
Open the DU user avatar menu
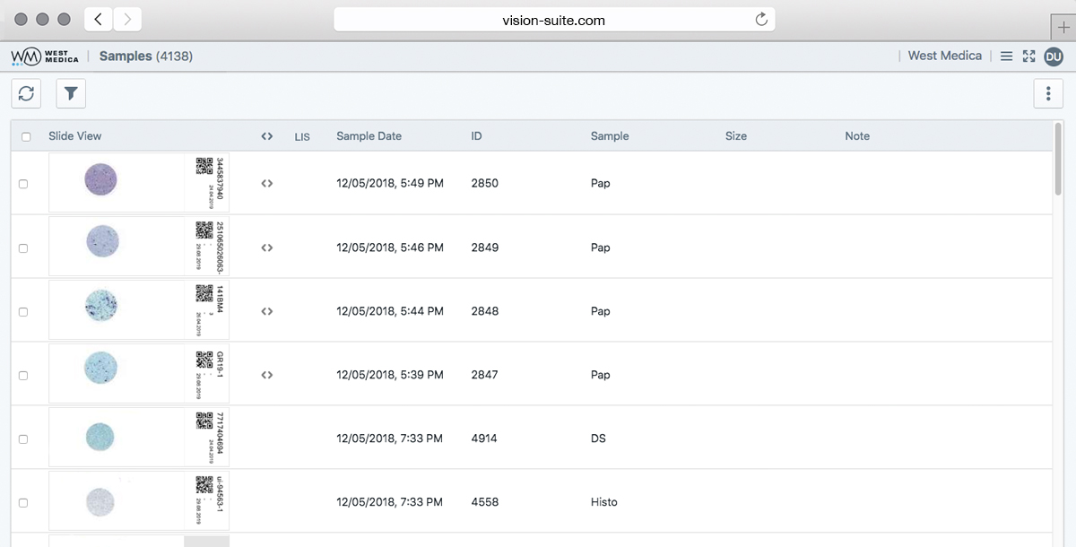pyautogui.click(x=1054, y=56)
